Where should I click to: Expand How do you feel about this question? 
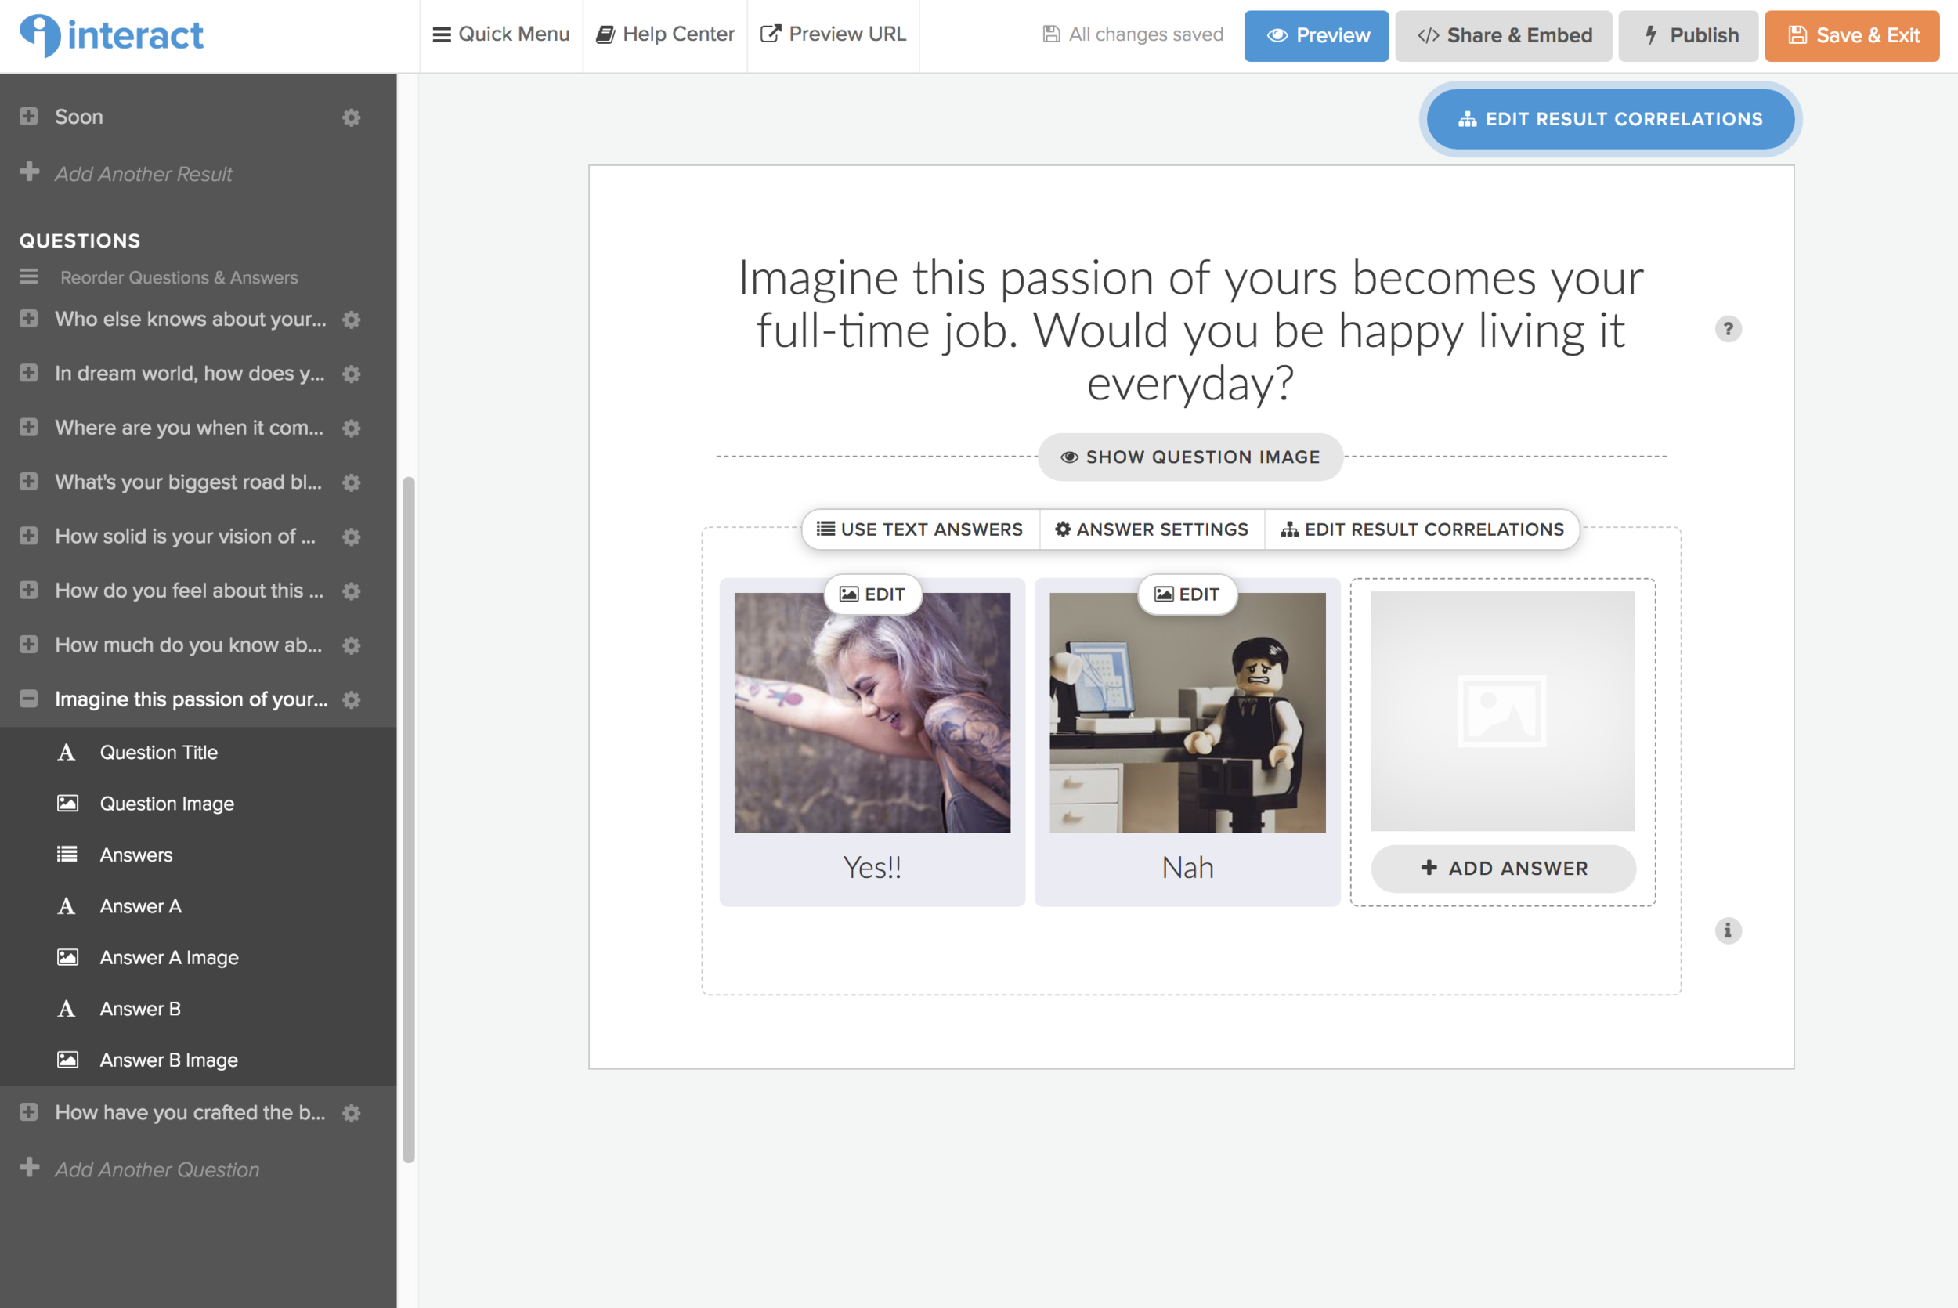click(x=28, y=590)
